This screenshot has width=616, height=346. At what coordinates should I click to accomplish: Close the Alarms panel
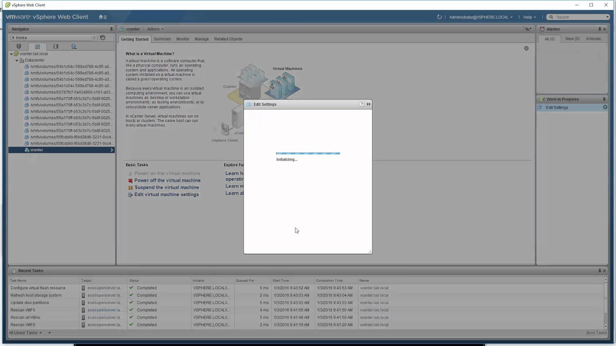pos(604,29)
